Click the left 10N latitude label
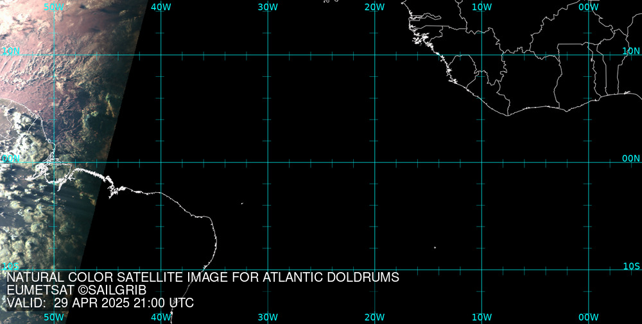 coord(11,51)
